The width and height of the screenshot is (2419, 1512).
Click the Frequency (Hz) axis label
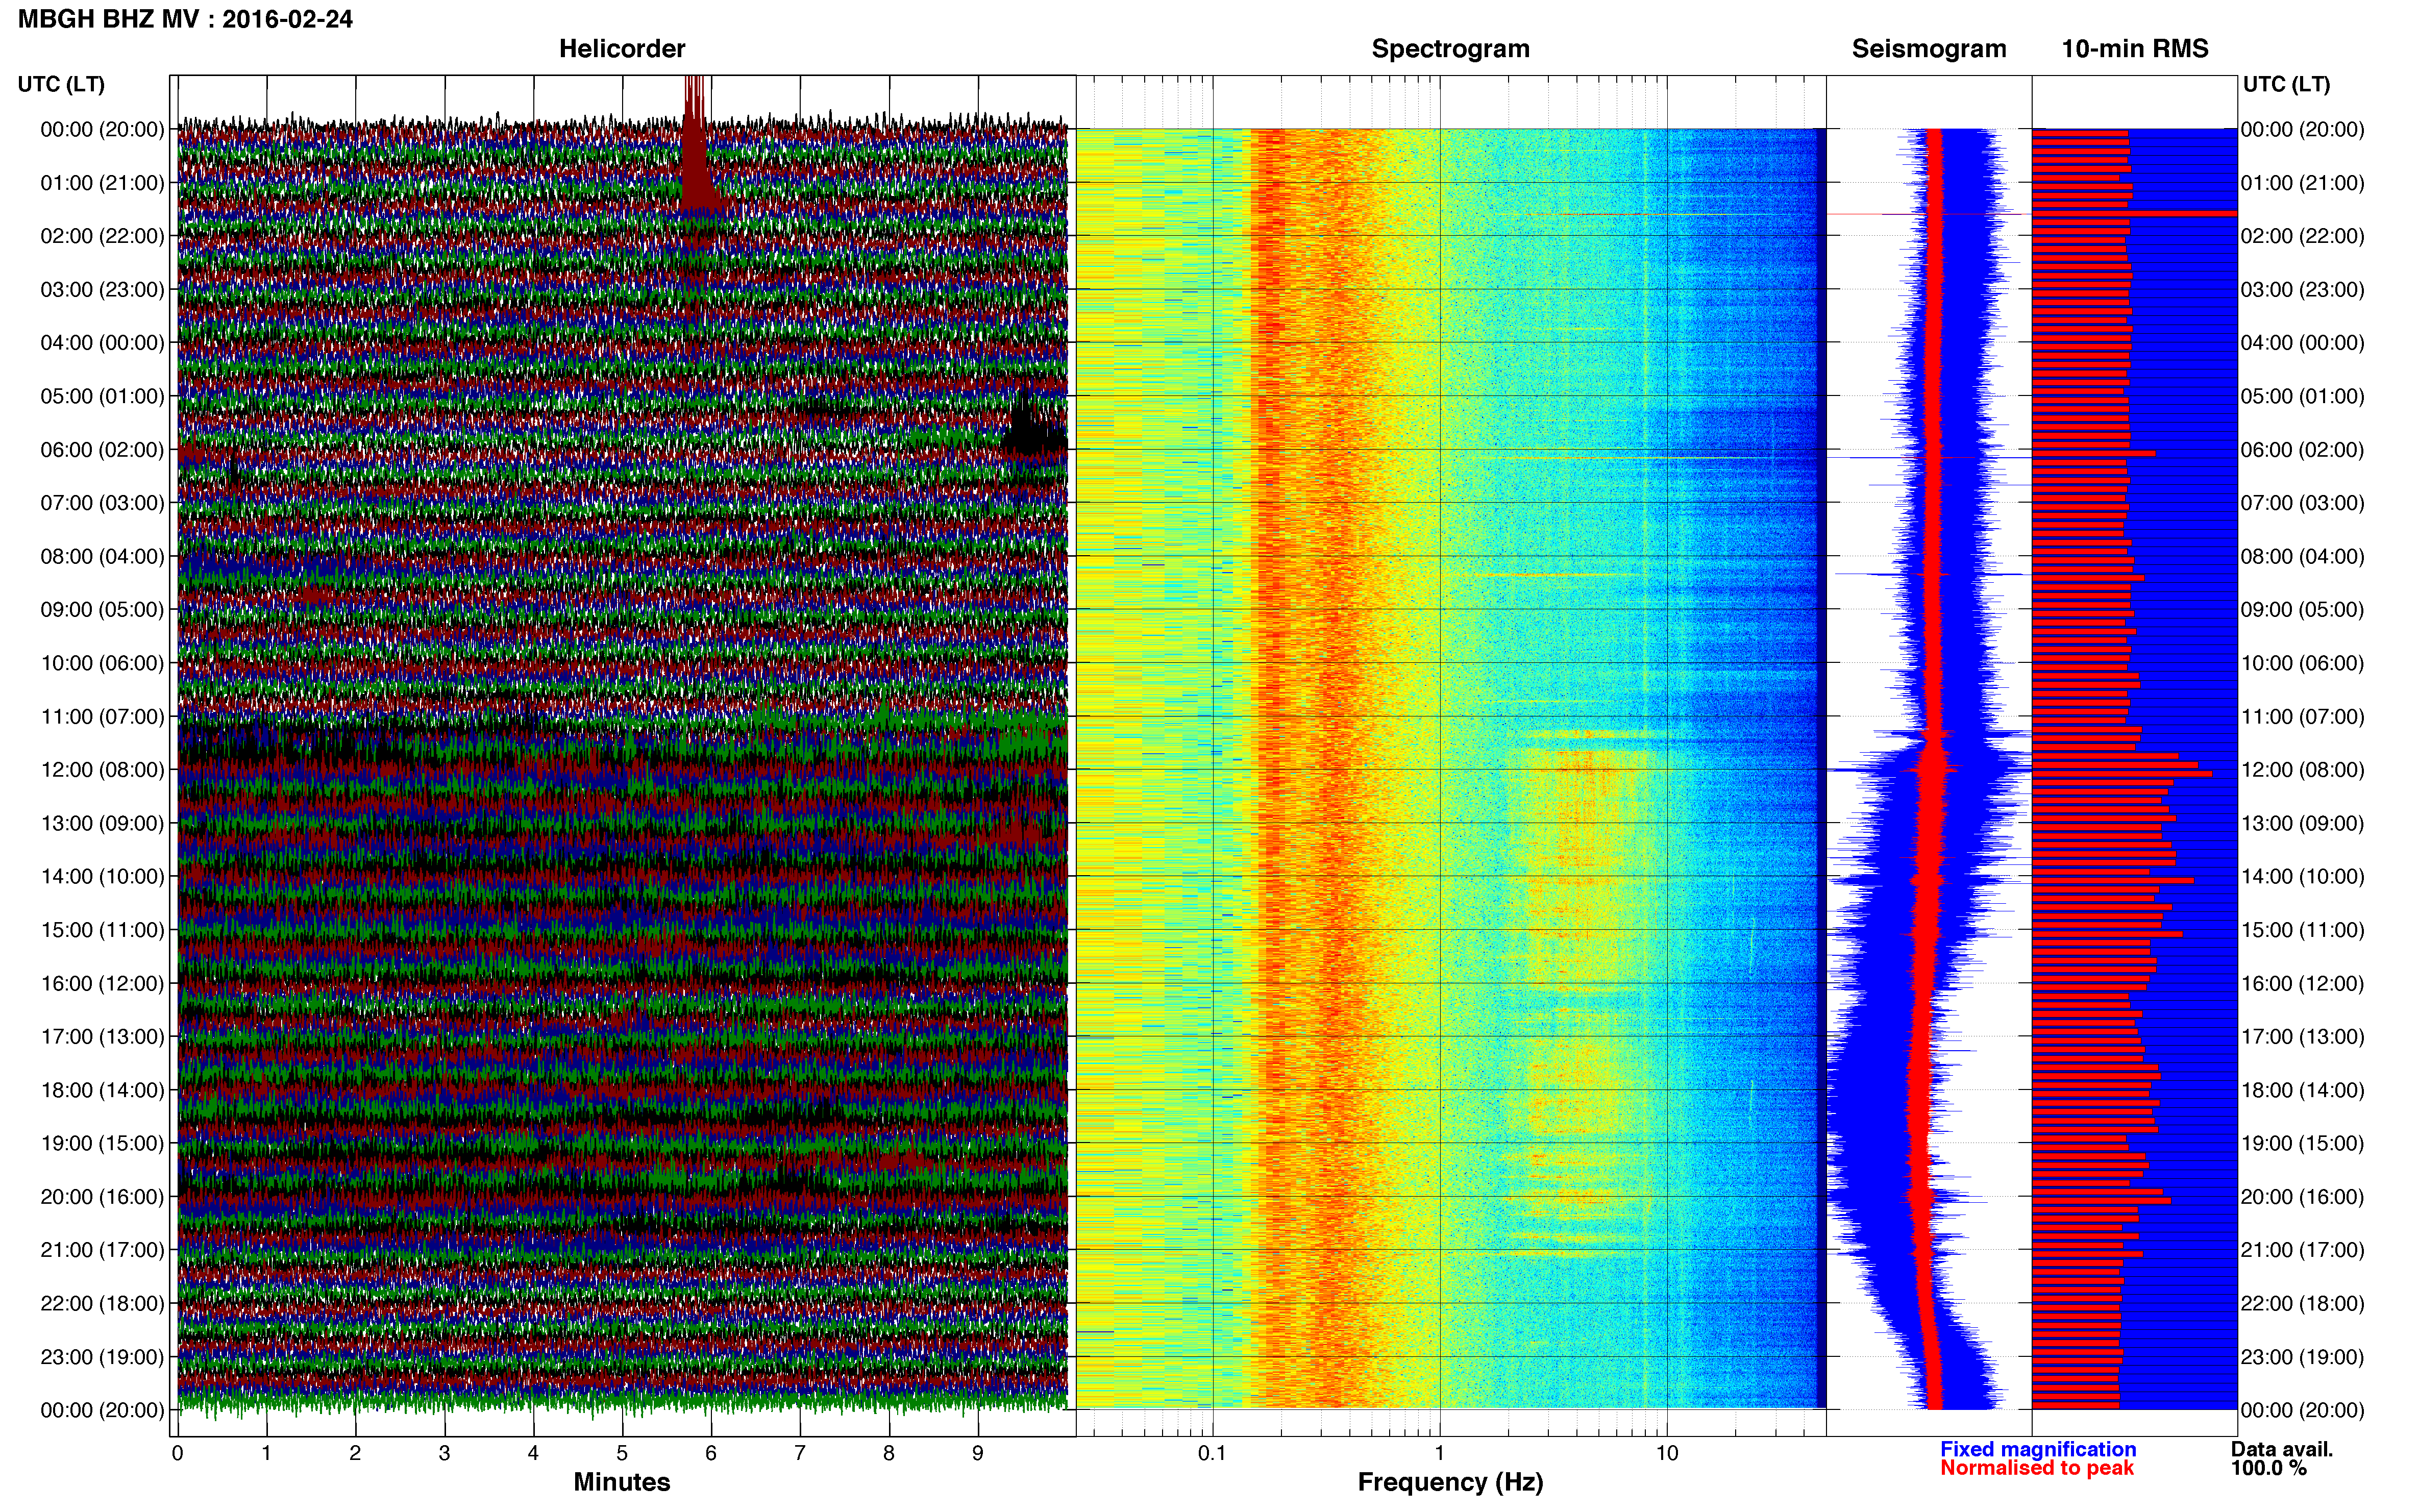(1450, 1482)
